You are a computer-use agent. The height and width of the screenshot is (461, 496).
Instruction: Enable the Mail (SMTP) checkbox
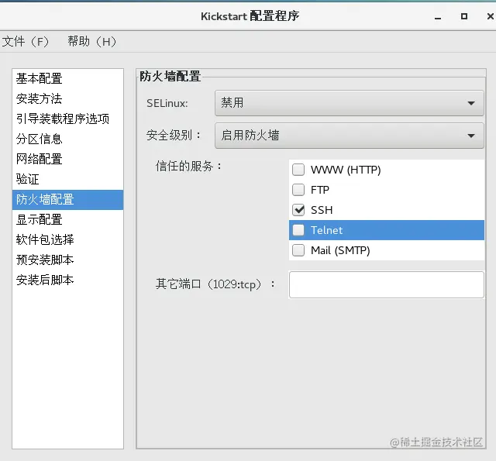(x=298, y=250)
